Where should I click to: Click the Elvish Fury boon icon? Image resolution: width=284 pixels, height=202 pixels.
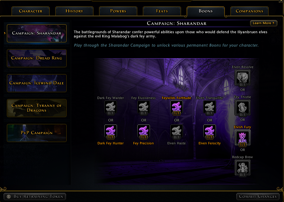point(243,138)
